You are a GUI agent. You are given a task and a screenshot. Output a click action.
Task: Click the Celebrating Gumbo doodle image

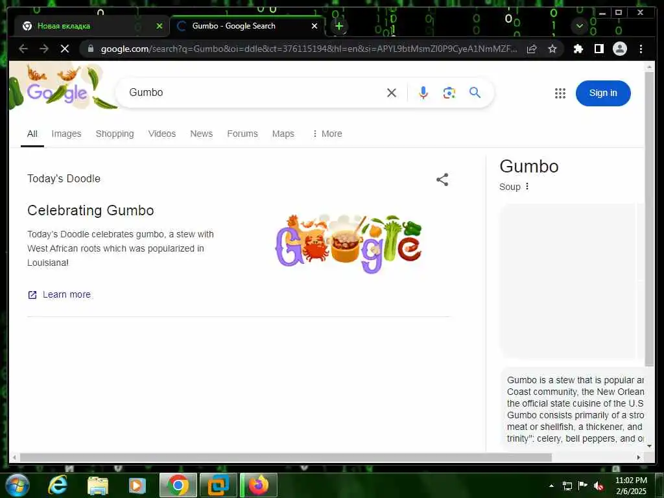(x=348, y=244)
